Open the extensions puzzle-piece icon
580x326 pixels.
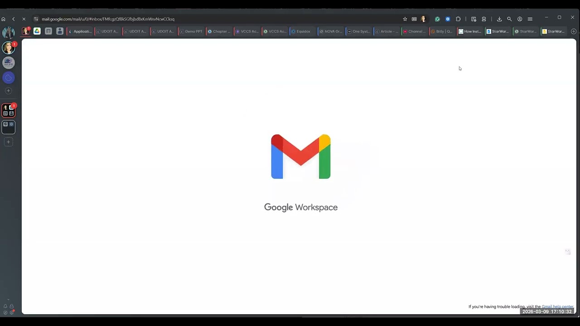pos(458,19)
